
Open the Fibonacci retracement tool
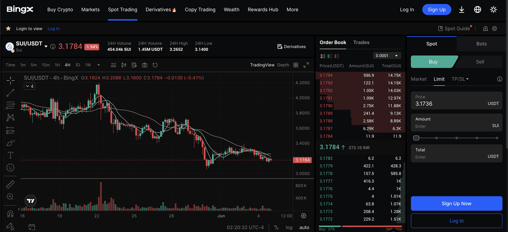pyautogui.click(x=10, y=105)
